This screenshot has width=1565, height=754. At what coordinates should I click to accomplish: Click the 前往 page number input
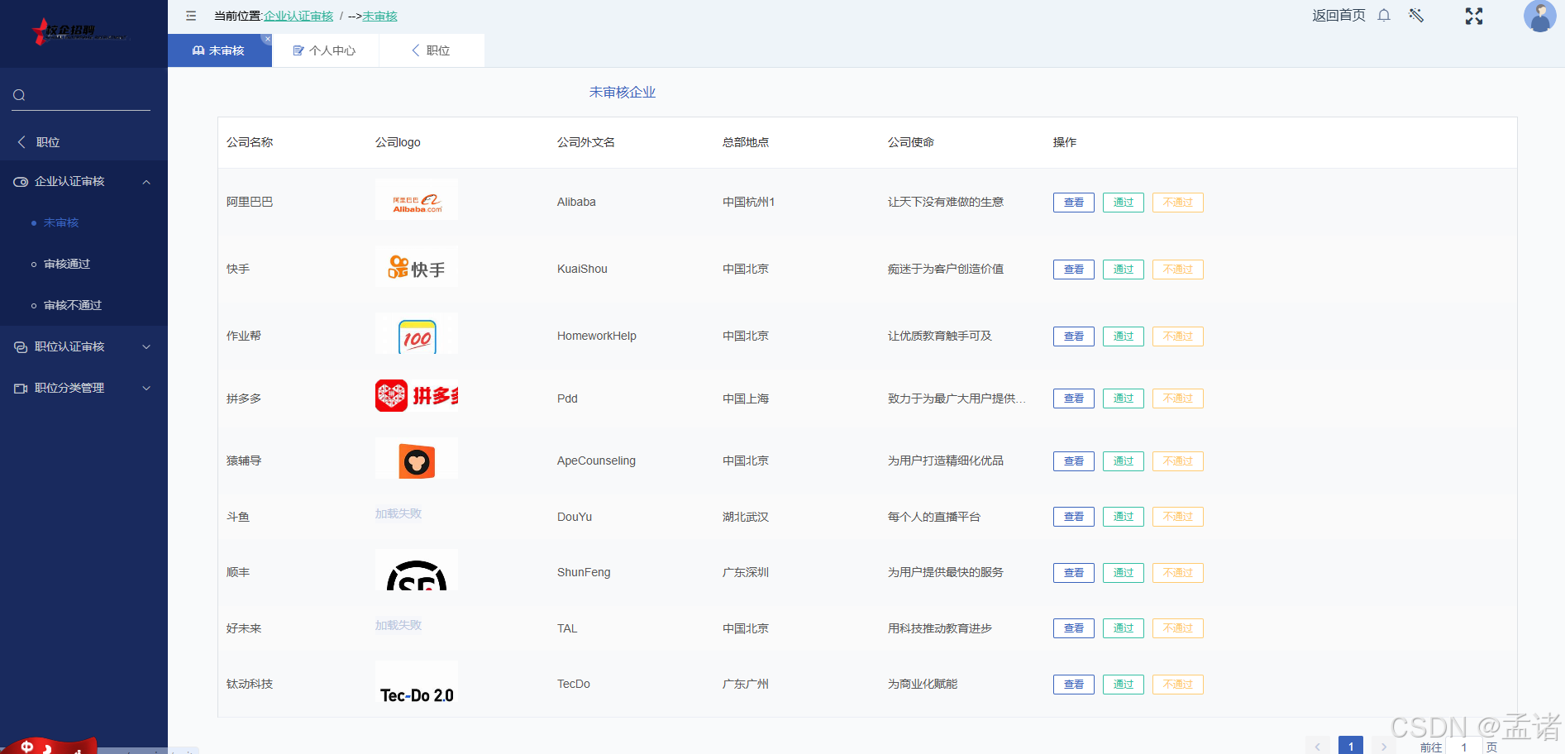1464,747
